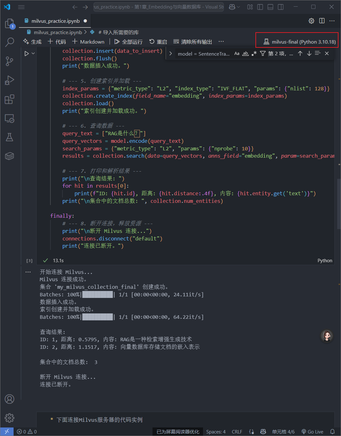Close the find widget
Screen dimensions: 341x436
tap(327, 54)
